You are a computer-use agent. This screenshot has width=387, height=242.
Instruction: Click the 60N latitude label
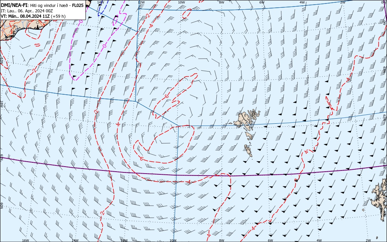click(x=2, y=206)
